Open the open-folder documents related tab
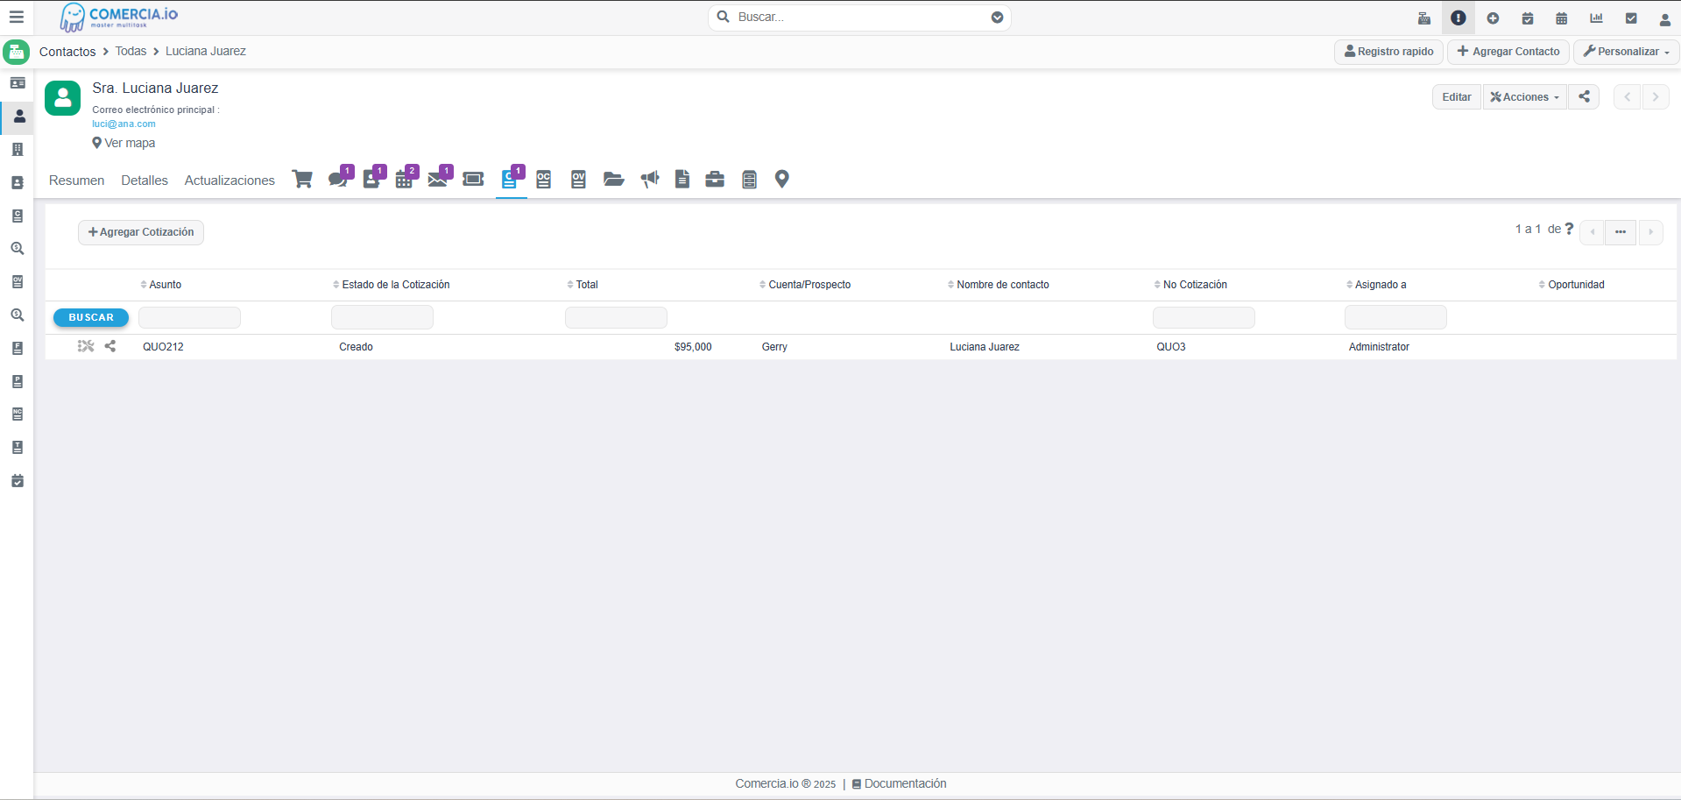Screen dimensions: 1681x800 tap(614, 179)
